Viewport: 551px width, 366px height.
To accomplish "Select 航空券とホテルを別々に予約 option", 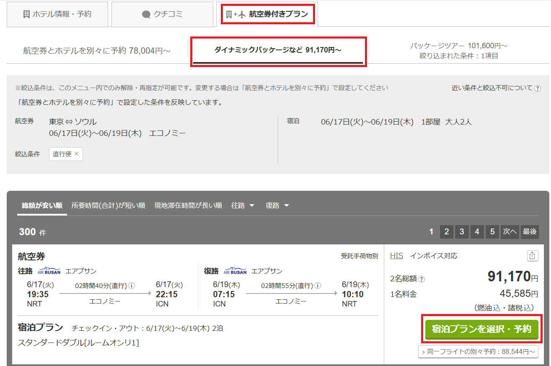I will [97, 51].
